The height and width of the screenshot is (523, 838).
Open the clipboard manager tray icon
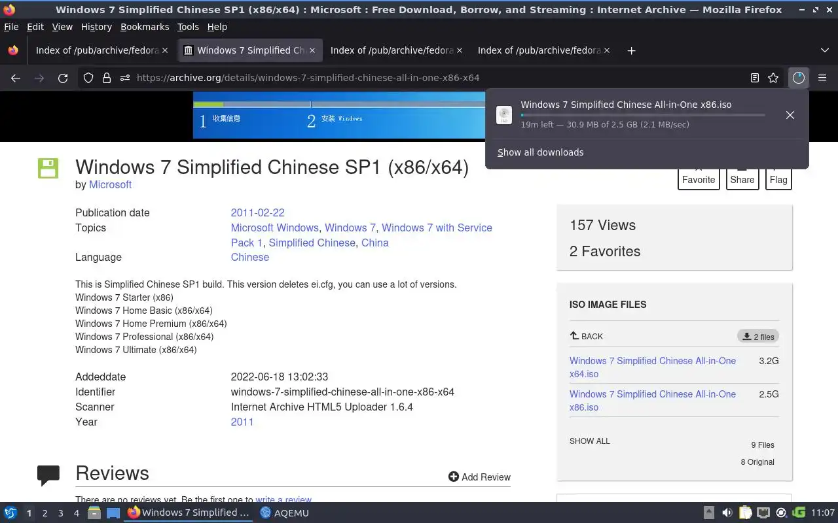[x=745, y=513]
